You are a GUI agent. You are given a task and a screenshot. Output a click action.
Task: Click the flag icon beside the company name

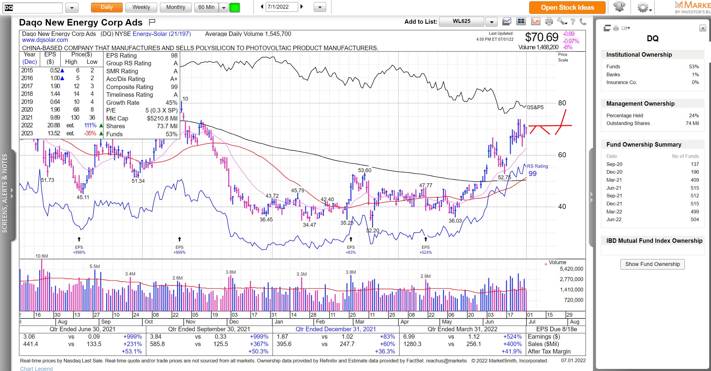(x=152, y=22)
